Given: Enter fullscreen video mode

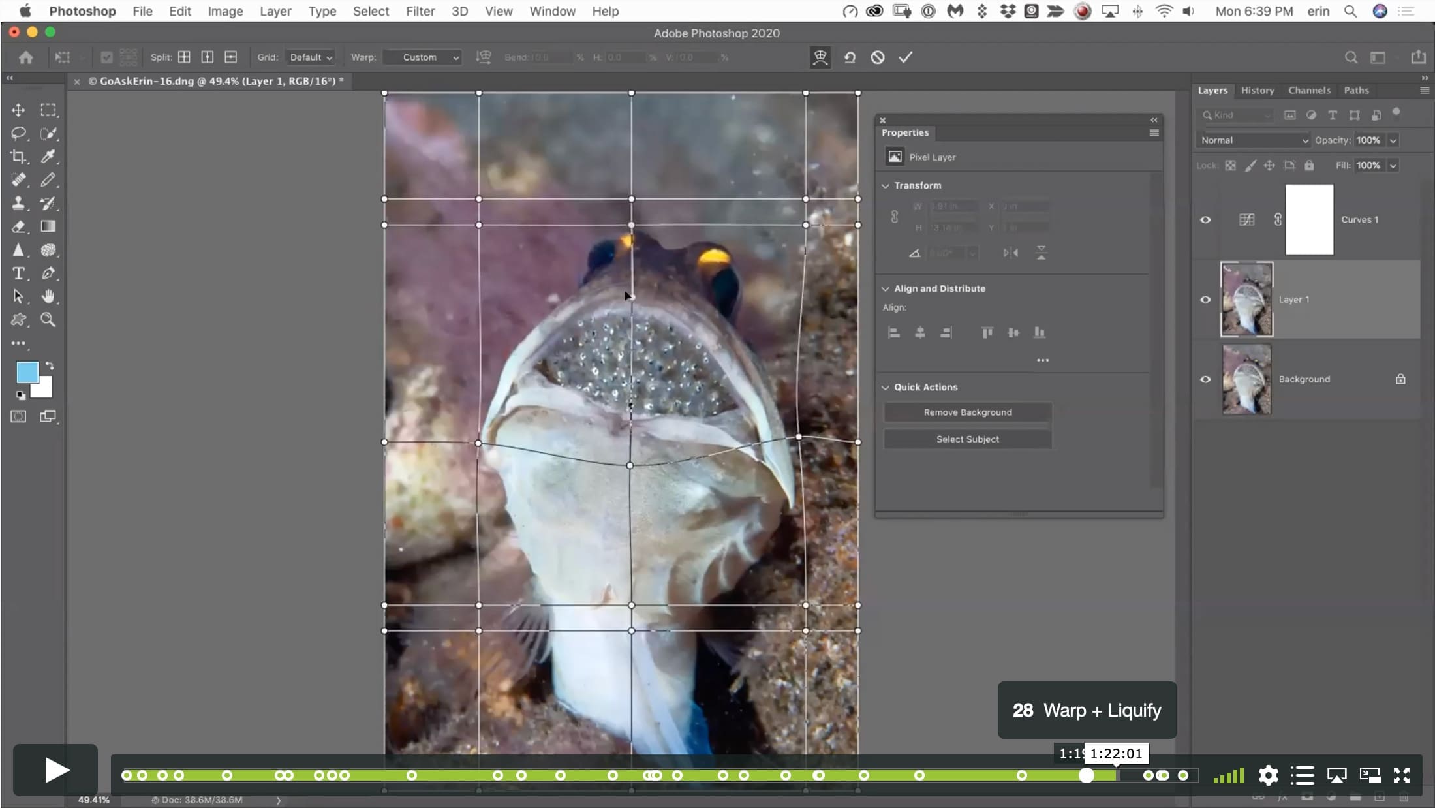Looking at the screenshot, I should click(x=1402, y=775).
